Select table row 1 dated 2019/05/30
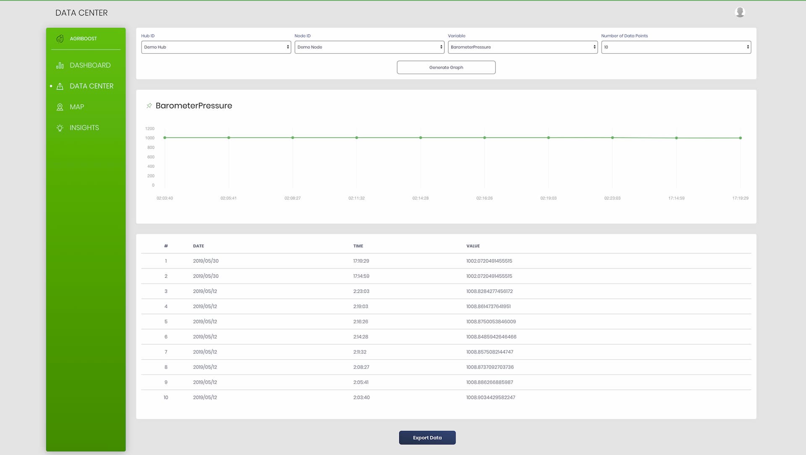806x455 pixels. pyautogui.click(x=446, y=261)
